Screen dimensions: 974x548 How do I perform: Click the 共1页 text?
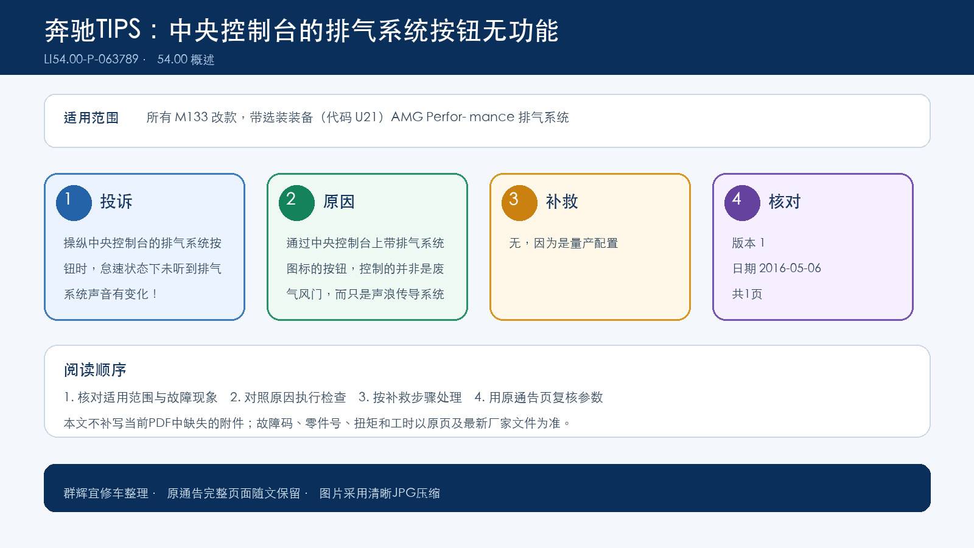tap(747, 294)
